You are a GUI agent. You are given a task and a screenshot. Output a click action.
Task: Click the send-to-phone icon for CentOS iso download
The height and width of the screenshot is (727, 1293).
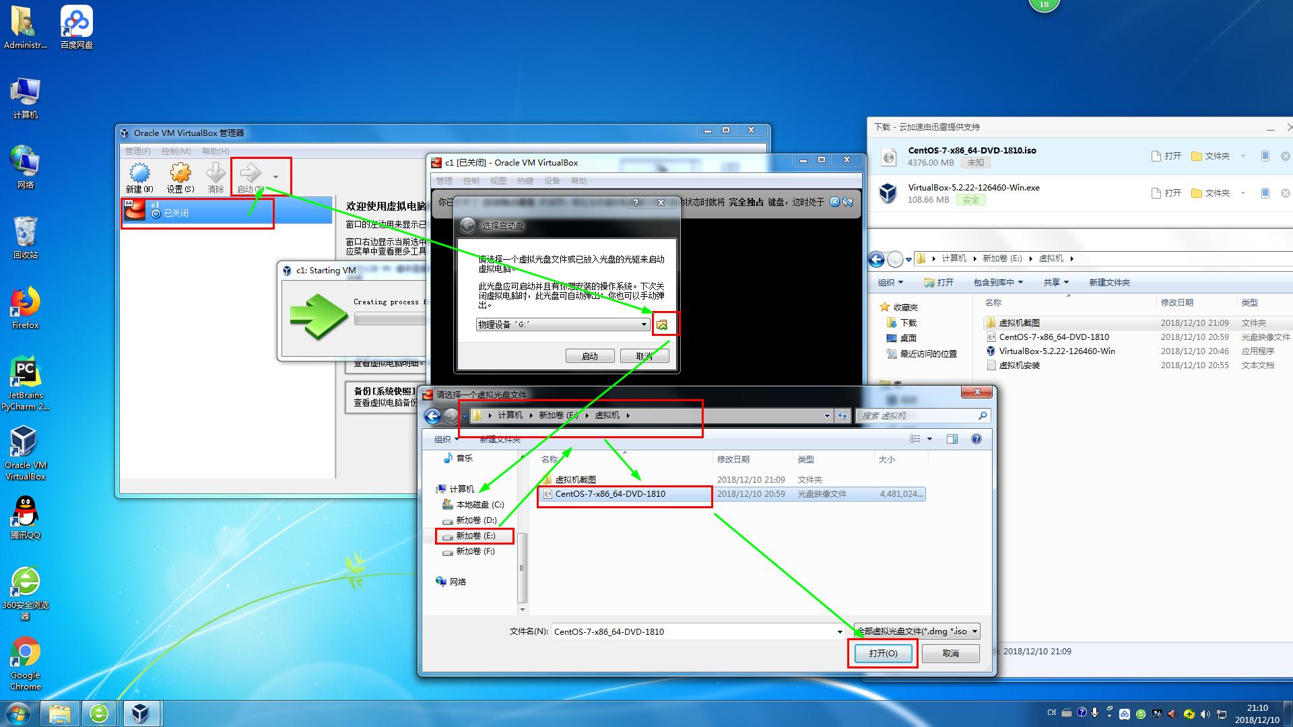point(1265,156)
